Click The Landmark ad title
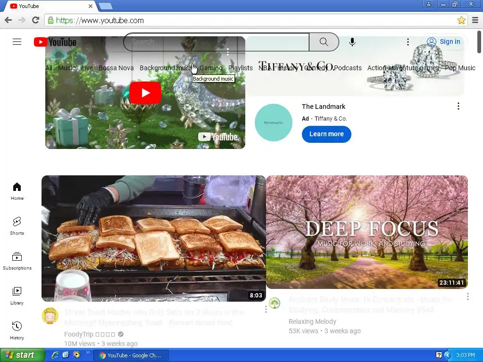483x362 pixels. click(x=324, y=107)
